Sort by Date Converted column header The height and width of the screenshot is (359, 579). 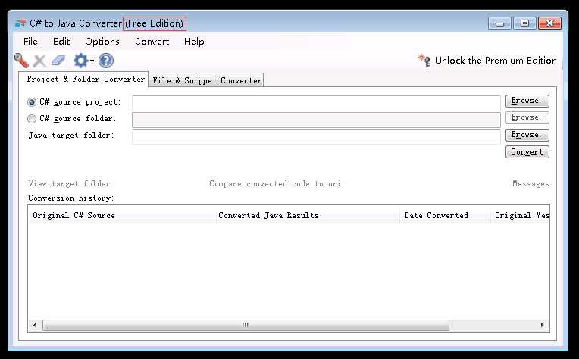coord(445,215)
